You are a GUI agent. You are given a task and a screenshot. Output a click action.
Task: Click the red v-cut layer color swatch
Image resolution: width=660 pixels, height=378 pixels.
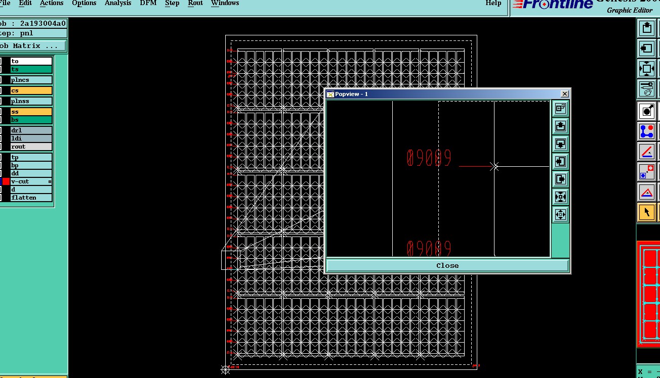point(6,181)
